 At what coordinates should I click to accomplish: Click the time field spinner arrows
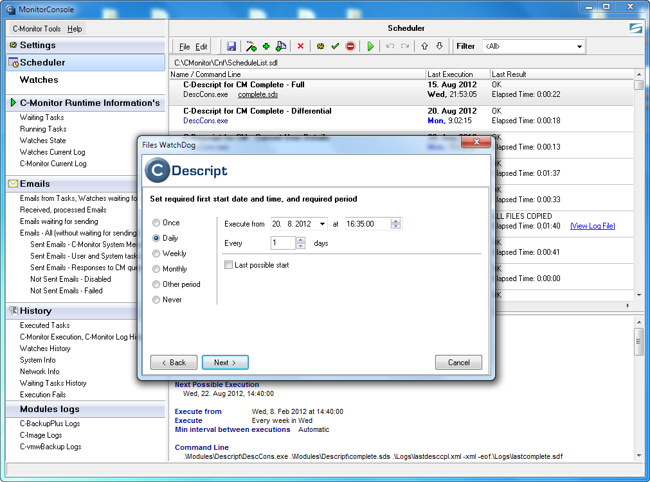point(396,224)
